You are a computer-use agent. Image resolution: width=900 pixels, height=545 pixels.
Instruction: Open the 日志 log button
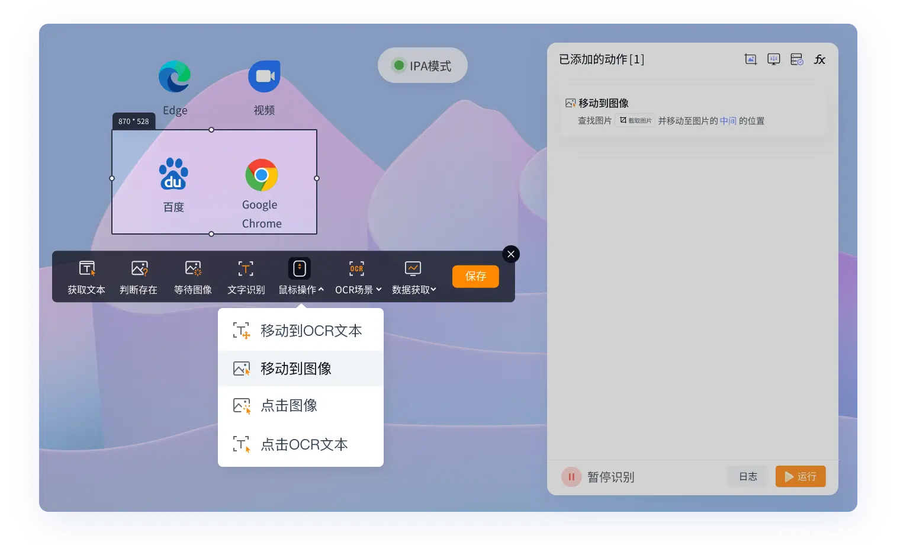(747, 476)
